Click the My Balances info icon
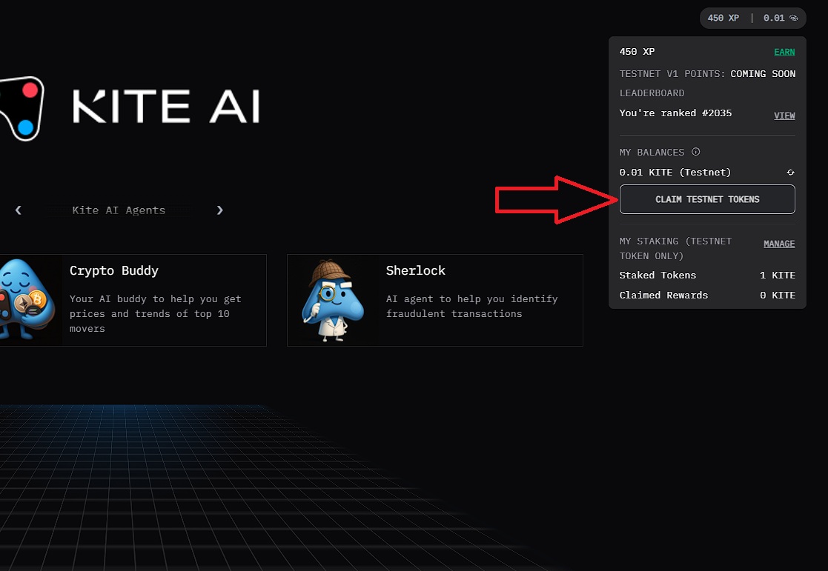Viewport: 828px width, 571px height. [696, 152]
